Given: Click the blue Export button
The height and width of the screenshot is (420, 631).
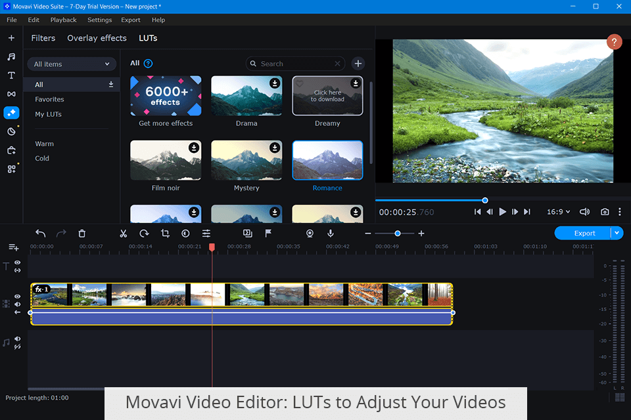Looking at the screenshot, I should pos(584,233).
